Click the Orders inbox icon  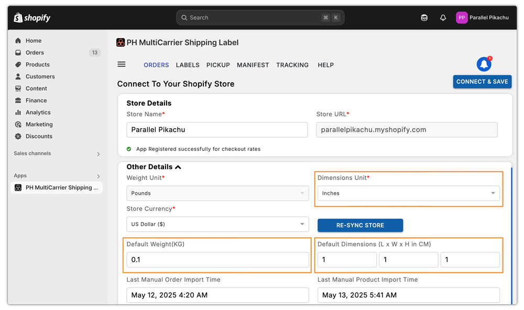coord(18,53)
